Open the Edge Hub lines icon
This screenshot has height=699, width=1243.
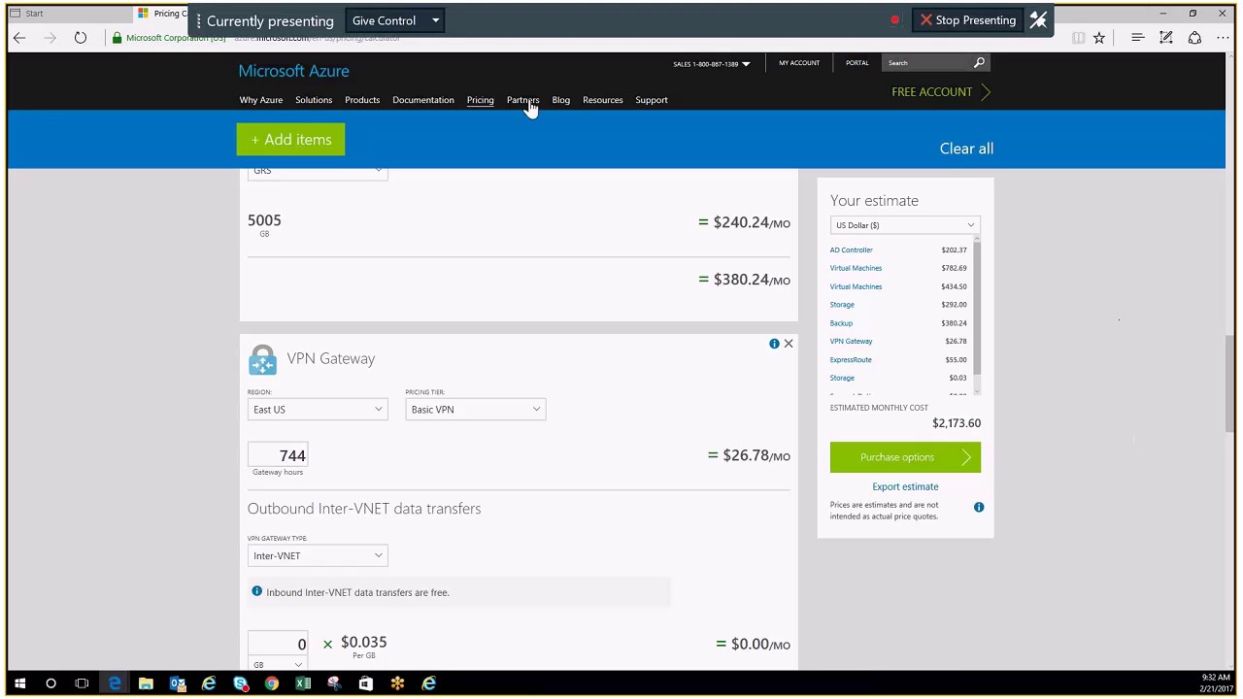click(1138, 38)
